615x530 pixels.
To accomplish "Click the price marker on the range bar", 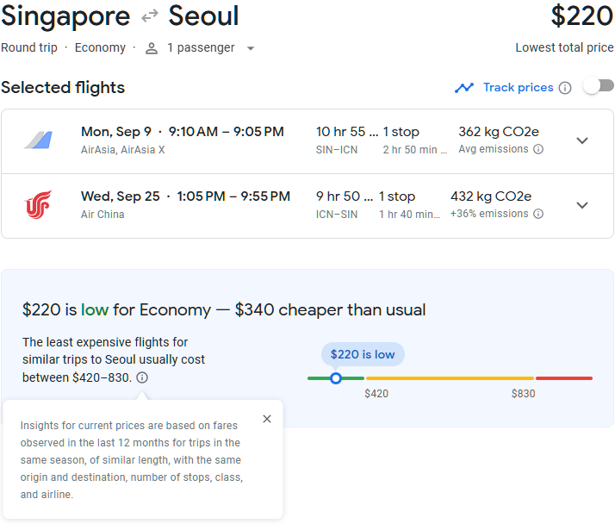I will click(336, 378).
